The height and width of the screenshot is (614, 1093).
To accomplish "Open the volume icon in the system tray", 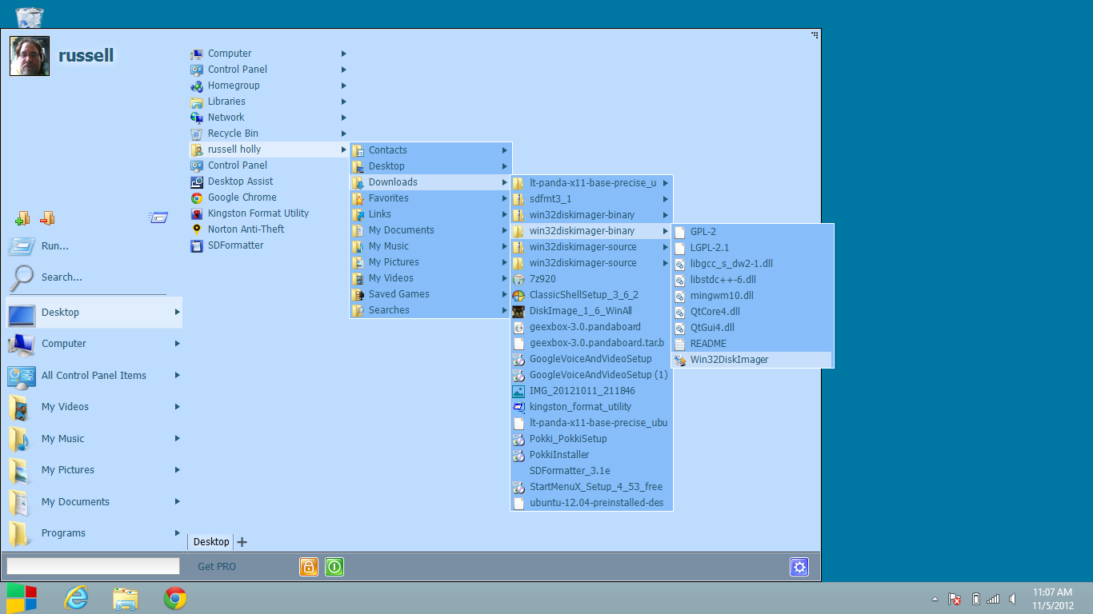I will coord(1012,598).
